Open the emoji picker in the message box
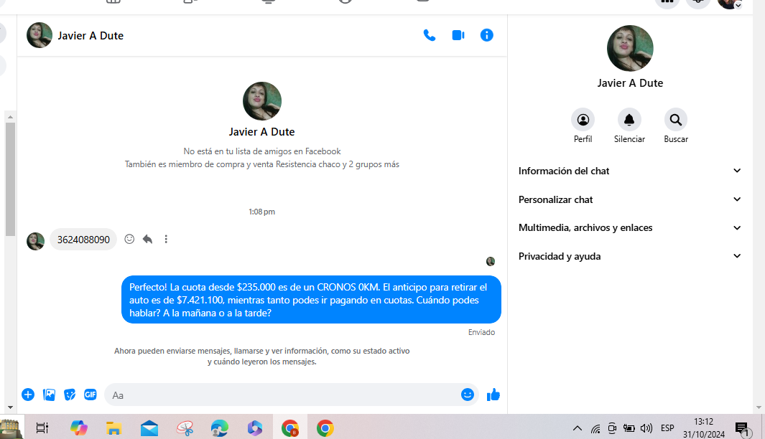The width and height of the screenshot is (765, 439). [468, 395]
